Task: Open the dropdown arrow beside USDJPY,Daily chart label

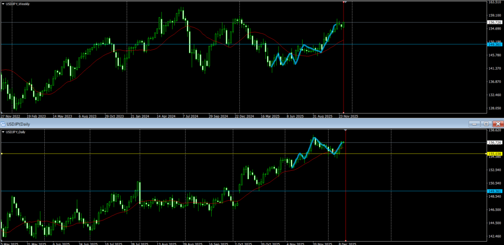Action: 3,132
